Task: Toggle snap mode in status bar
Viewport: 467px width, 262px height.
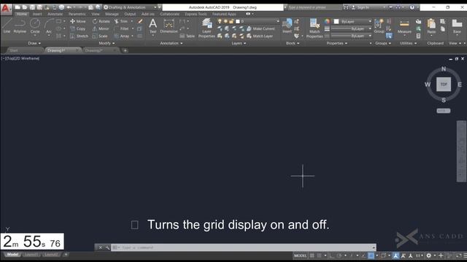Action: coord(319,255)
